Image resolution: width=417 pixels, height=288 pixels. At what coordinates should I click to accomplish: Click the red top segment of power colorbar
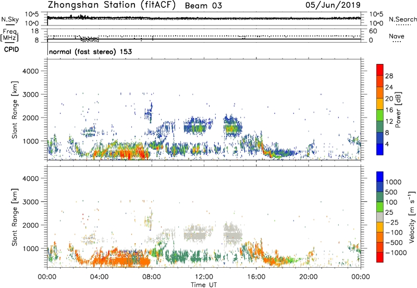coord(380,70)
